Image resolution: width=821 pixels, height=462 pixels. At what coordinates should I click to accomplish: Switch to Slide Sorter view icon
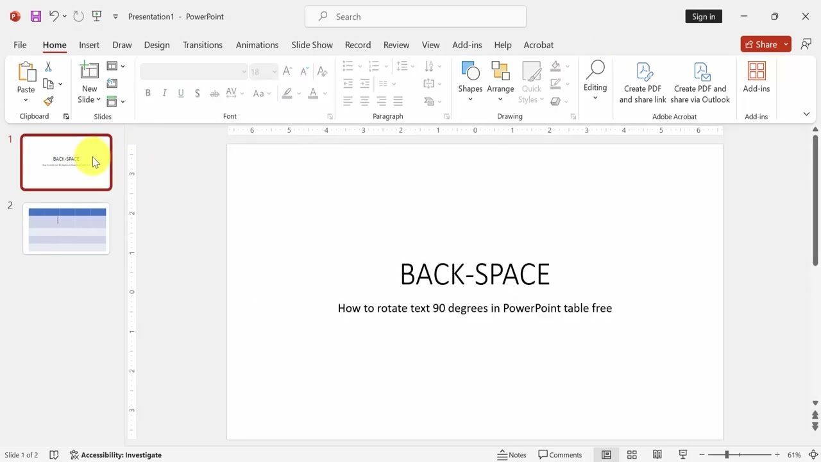pos(632,455)
